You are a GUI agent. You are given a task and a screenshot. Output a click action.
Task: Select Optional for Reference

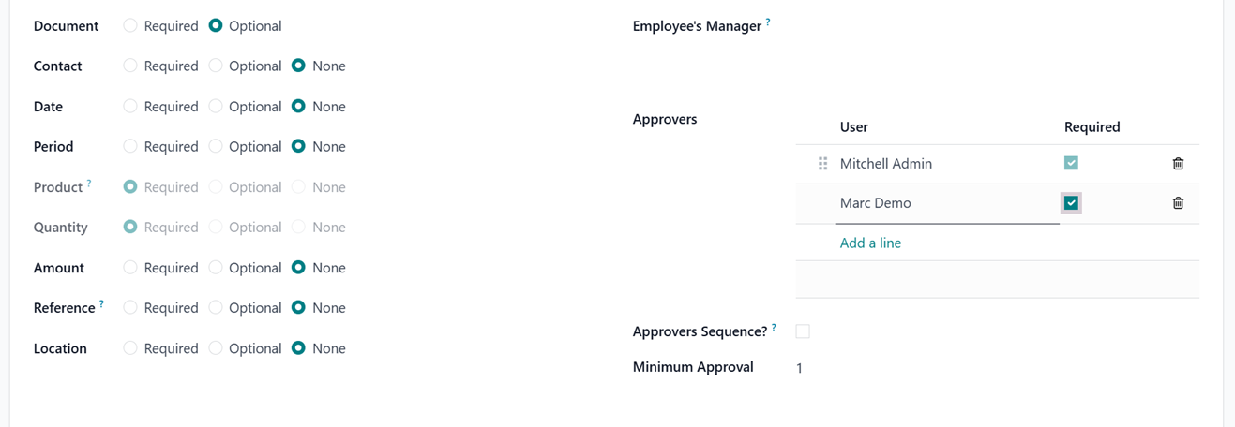point(216,308)
